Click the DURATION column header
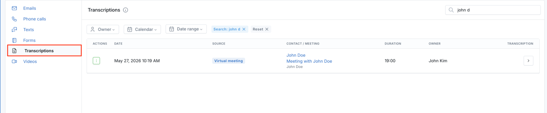Screen dimensions: 547x113 [393, 44]
